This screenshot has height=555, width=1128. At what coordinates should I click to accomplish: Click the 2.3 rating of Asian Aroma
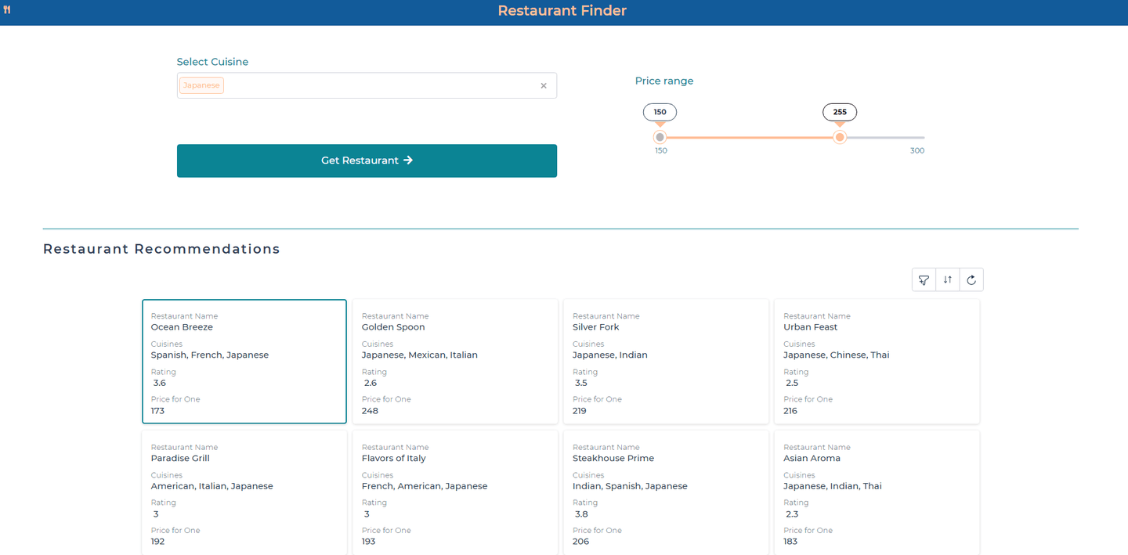coord(792,514)
